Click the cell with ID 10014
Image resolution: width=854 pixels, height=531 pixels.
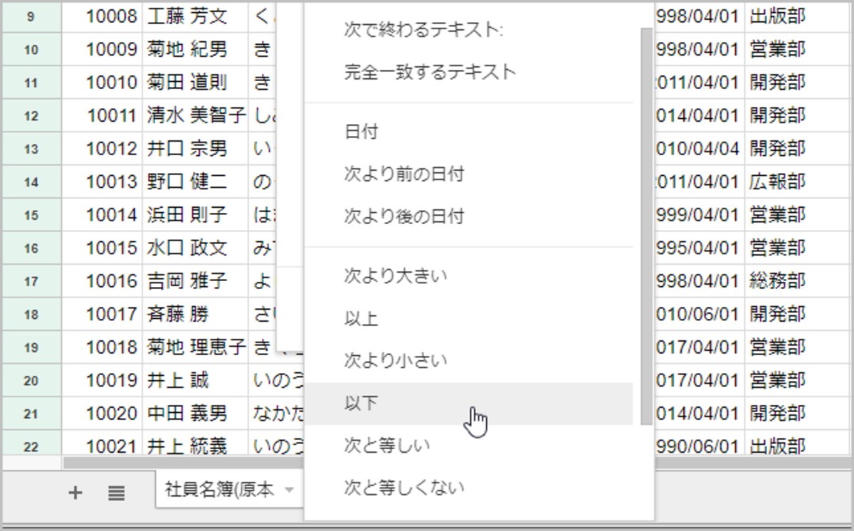(x=102, y=215)
